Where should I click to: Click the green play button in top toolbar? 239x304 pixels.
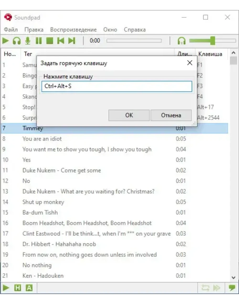click(x=6, y=41)
